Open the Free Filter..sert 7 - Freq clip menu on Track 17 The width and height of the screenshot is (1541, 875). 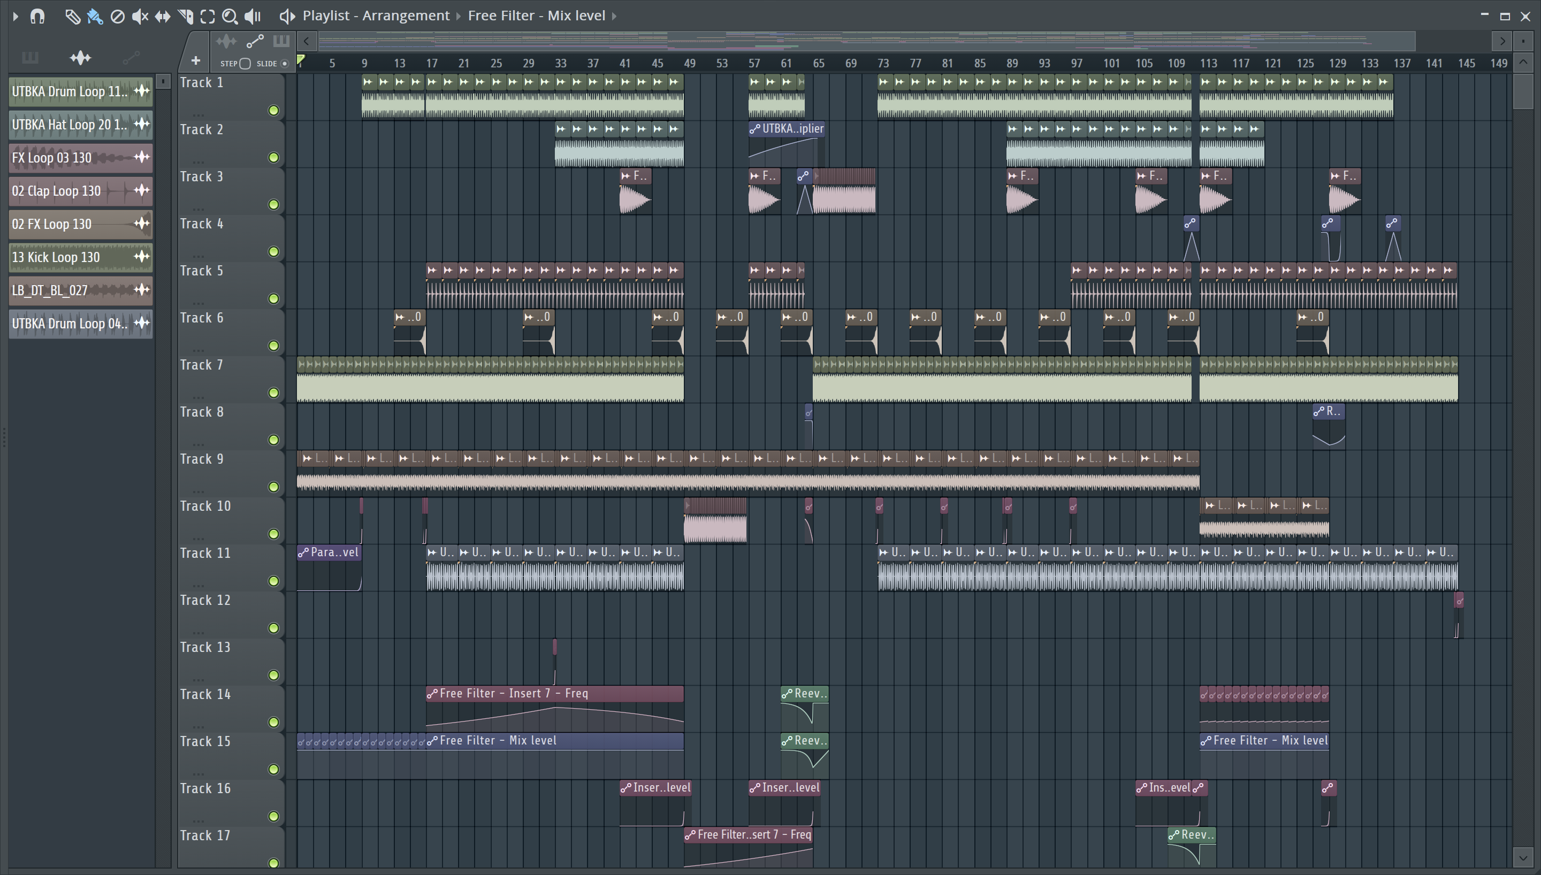tap(690, 835)
